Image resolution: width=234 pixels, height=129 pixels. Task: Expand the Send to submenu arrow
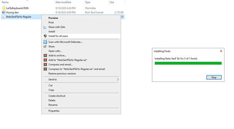click(x=118, y=80)
